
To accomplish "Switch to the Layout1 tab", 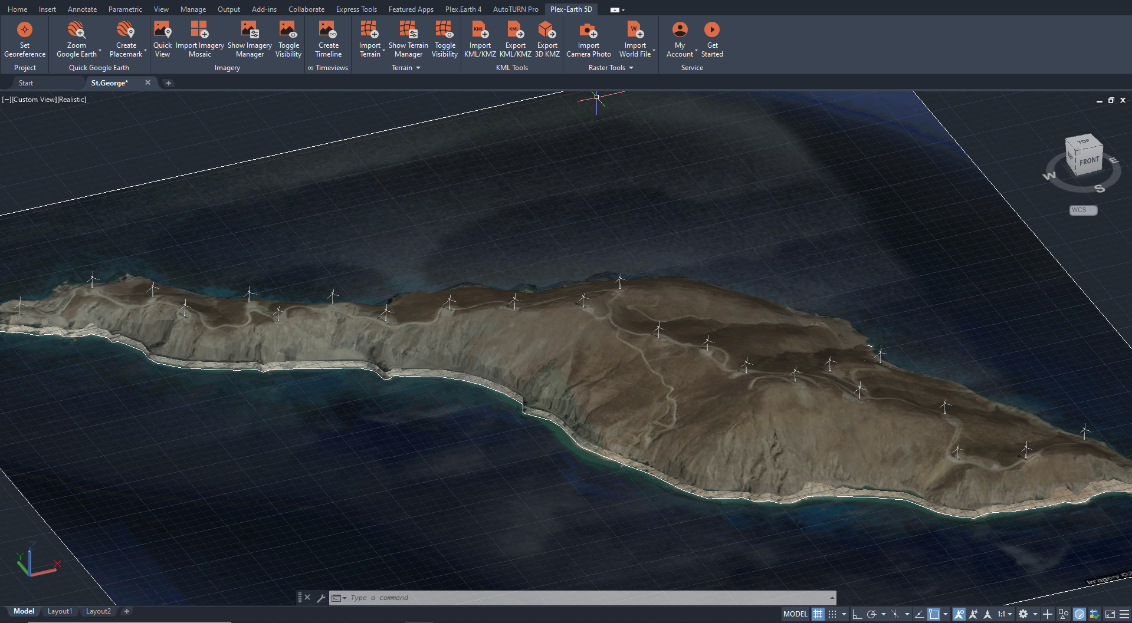I will point(60,611).
